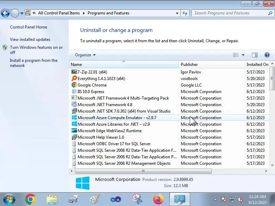Click the taskbar clock showing 11:24 AM
Image resolution: width=275 pixels, height=206 pixels.
pos(257,199)
